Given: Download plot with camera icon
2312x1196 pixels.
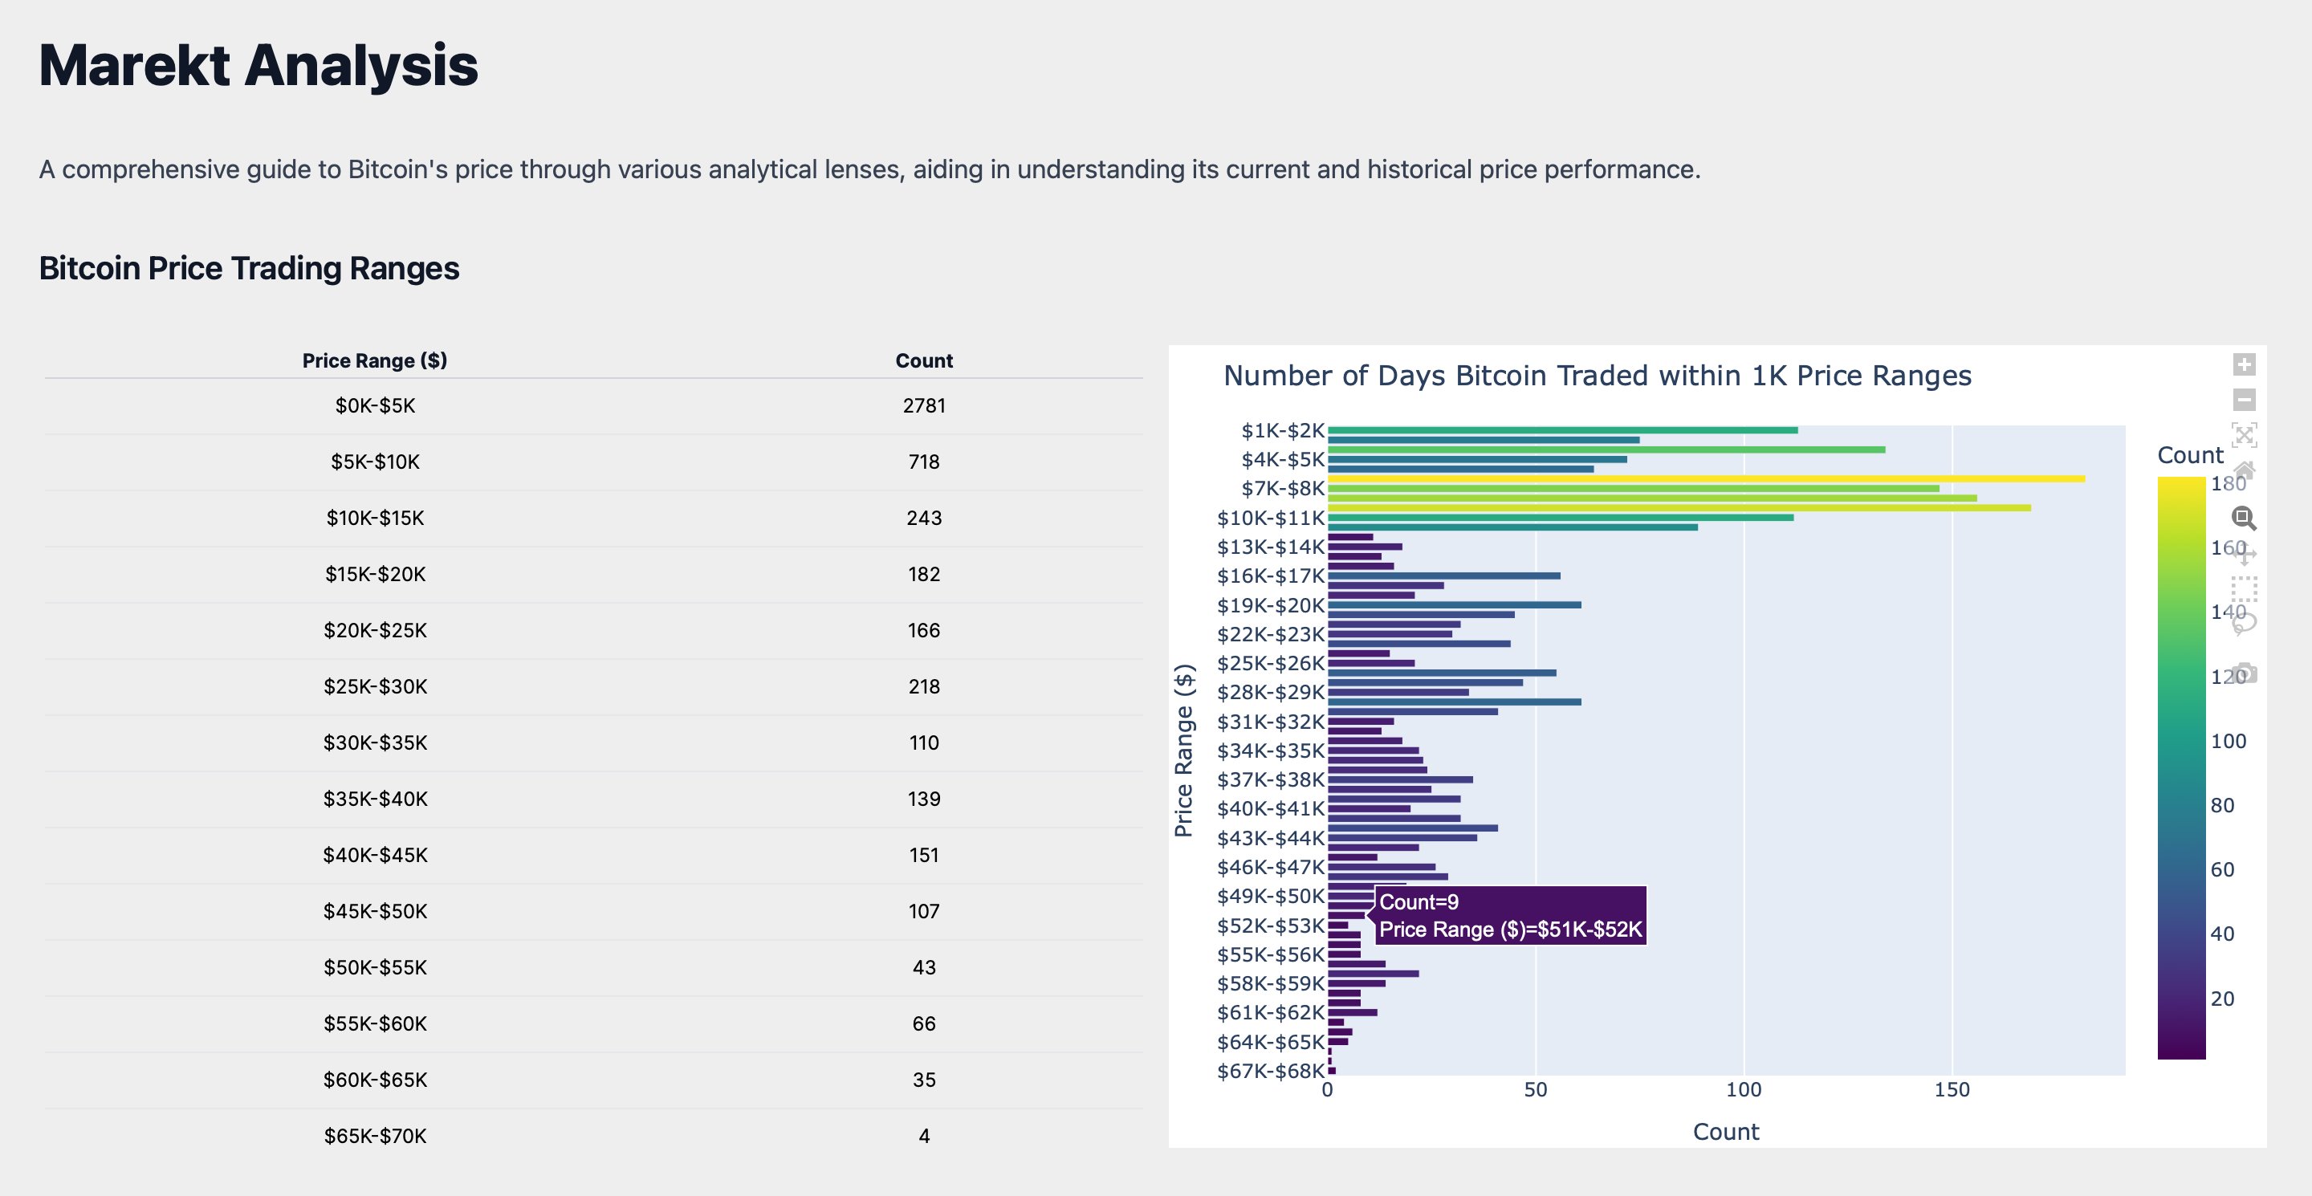Looking at the screenshot, I should [2244, 672].
